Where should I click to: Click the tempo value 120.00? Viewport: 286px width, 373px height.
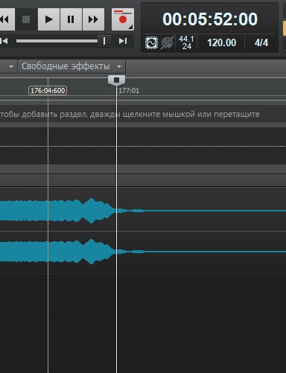[x=222, y=42]
